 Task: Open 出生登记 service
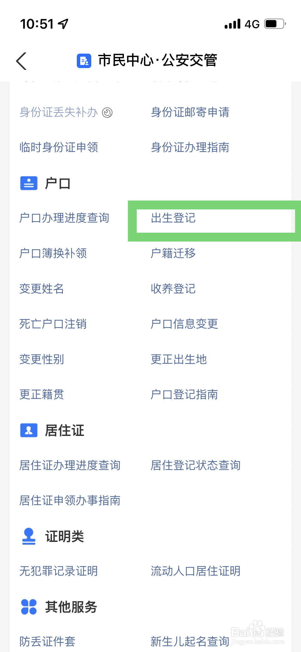173,218
